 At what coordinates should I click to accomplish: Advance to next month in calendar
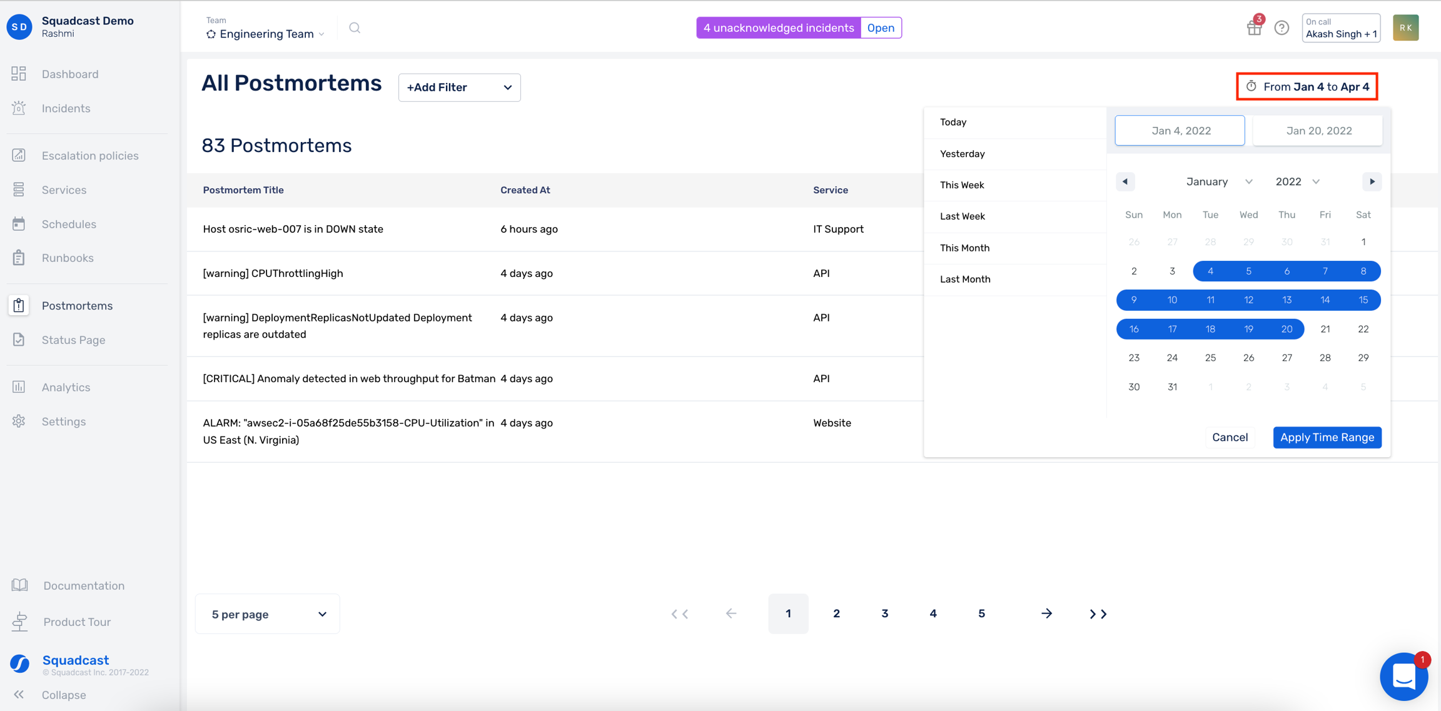point(1372,182)
